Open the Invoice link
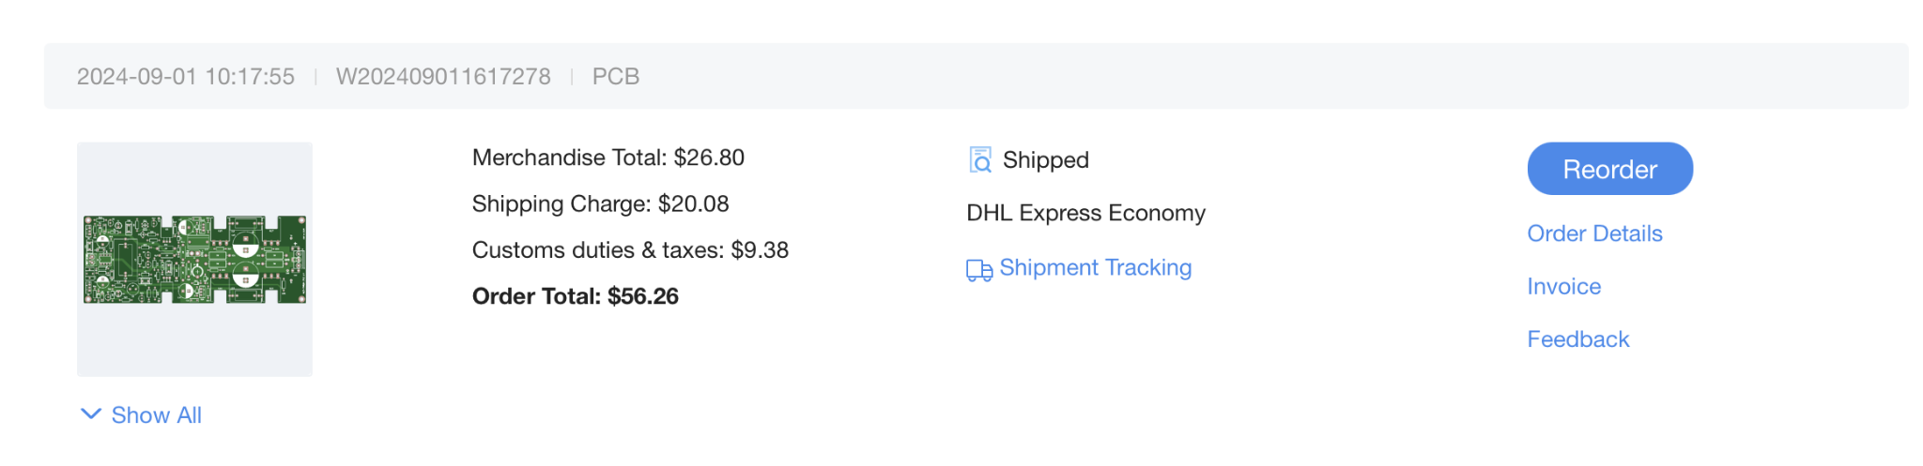The image size is (1923, 466). click(x=1564, y=286)
